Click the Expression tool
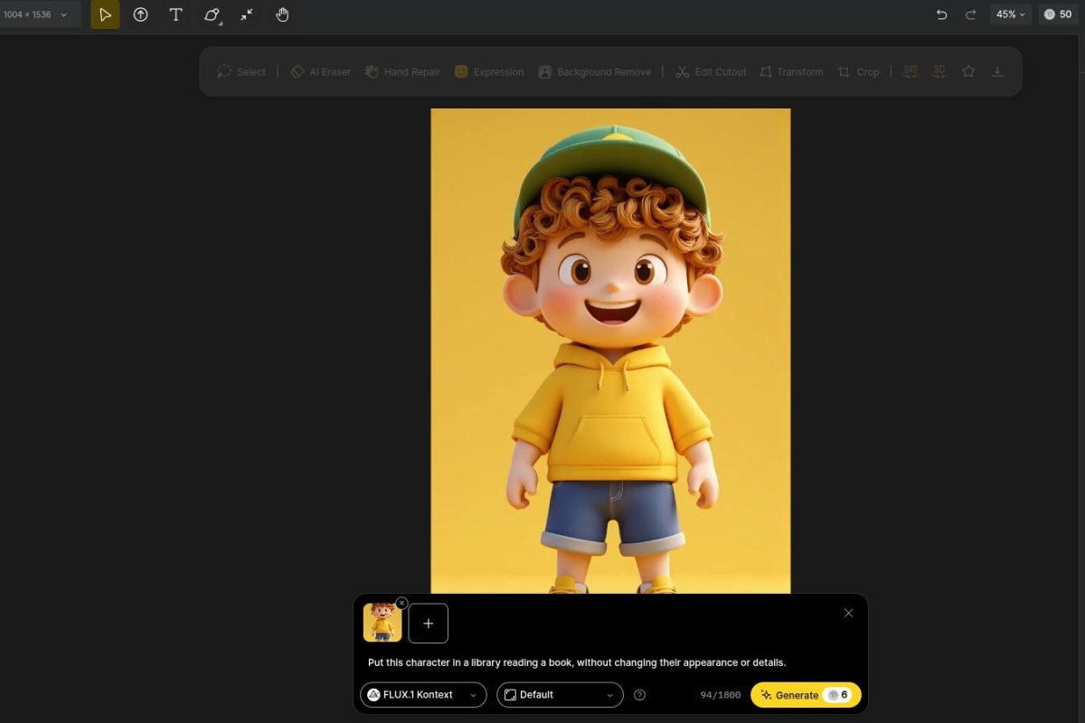The height and width of the screenshot is (723, 1085). [488, 71]
